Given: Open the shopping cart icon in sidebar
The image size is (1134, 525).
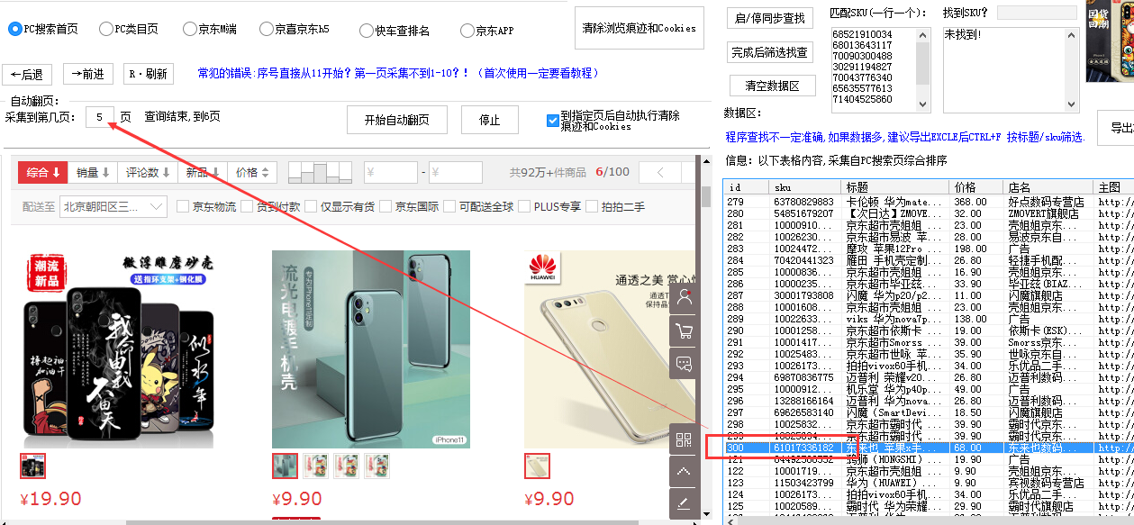Looking at the screenshot, I should pyautogui.click(x=685, y=331).
